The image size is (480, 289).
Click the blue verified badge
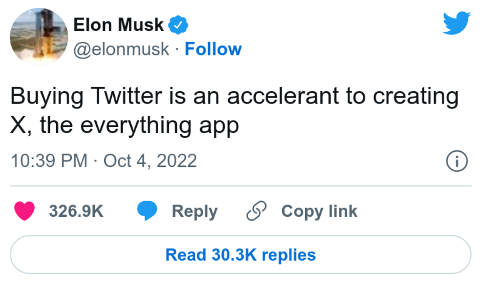click(x=178, y=25)
